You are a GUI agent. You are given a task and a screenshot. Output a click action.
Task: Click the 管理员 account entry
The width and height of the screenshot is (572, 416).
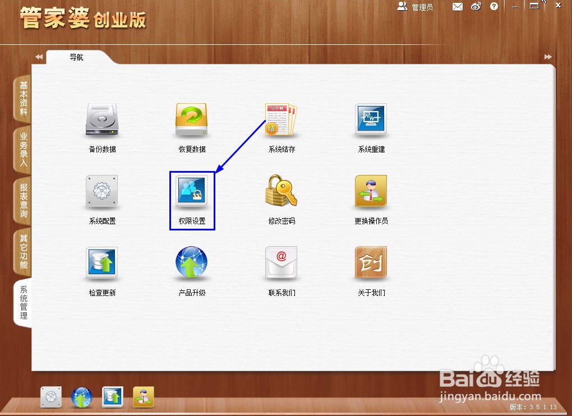pos(416,6)
